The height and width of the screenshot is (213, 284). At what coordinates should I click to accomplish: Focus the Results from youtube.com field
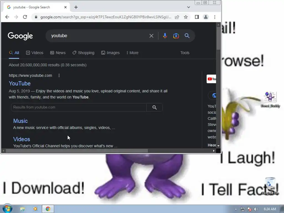point(78,107)
